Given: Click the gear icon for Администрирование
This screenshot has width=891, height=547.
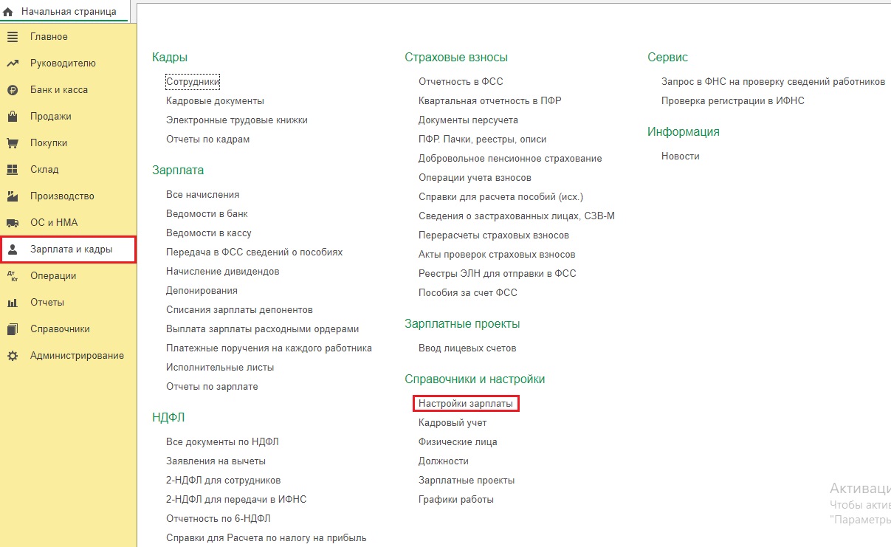Looking at the screenshot, I should pos(12,356).
